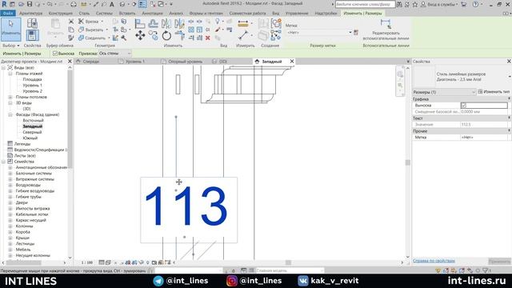512x288 pixels.
Task: Click the filter icon in status bar
Action: point(486,270)
